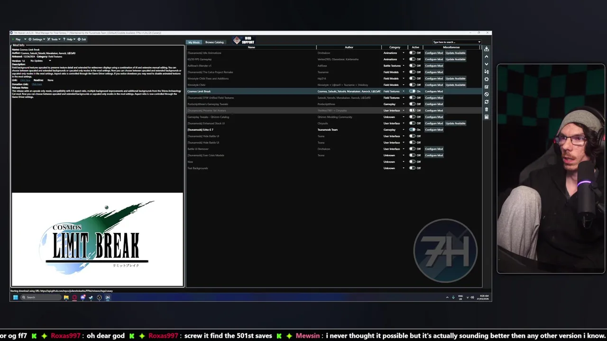This screenshot has height=341, width=607.
Task: Sort mods by the Name column header
Action: point(251,47)
